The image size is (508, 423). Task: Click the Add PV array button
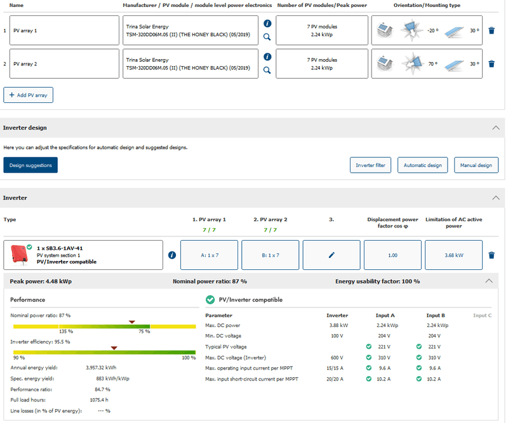pos(29,95)
